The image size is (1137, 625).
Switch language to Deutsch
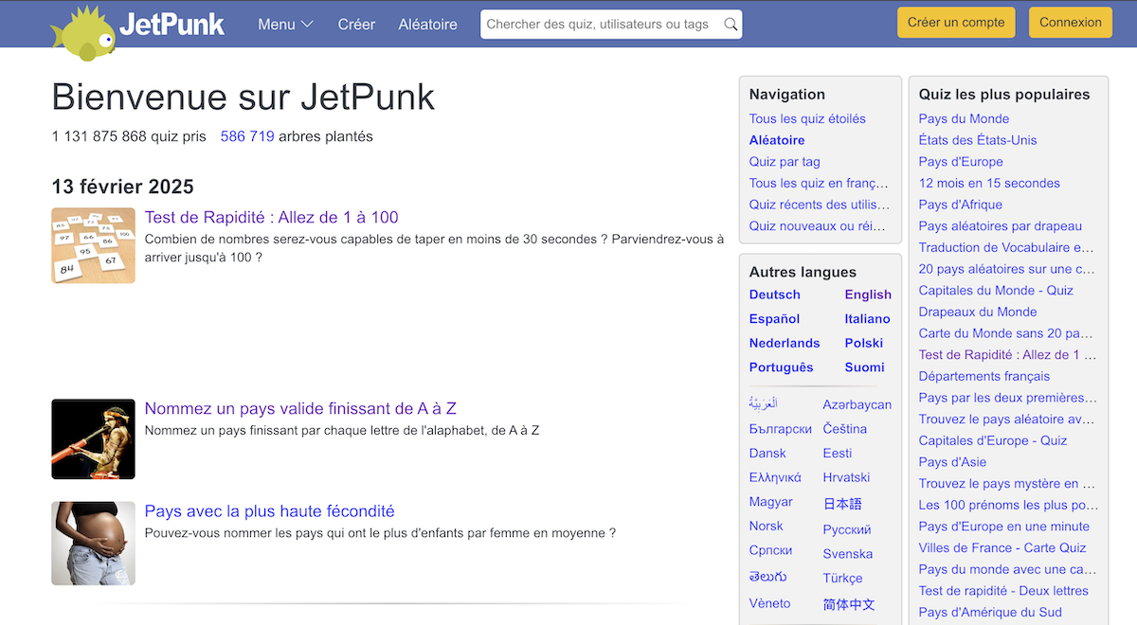(x=775, y=295)
